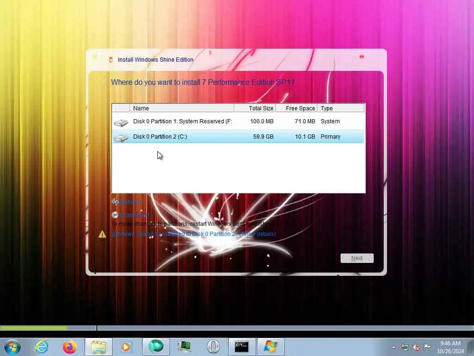Image resolution: width=474 pixels, height=356 pixels.
Task: Open the clock showing 9:46 AM
Action: pyautogui.click(x=450, y=347)
